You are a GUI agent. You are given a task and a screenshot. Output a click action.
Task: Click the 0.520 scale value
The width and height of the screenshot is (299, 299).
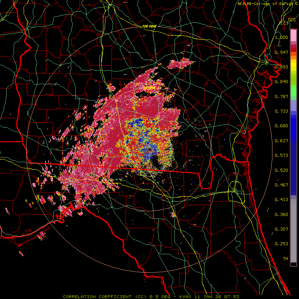[281, 170]
